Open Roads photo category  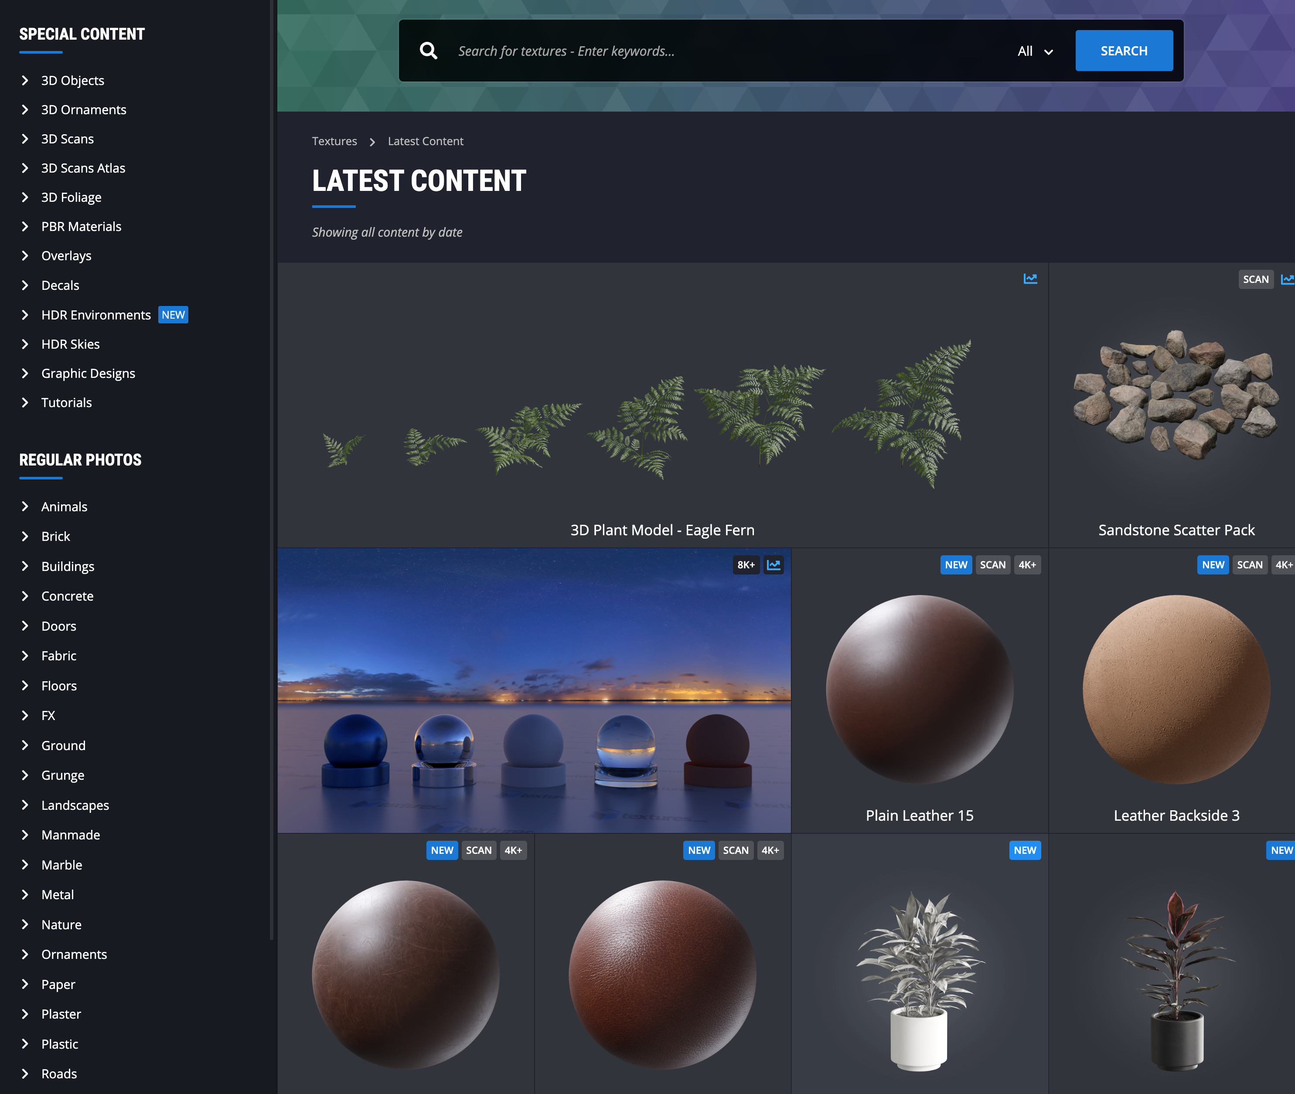click(59, 1074)
